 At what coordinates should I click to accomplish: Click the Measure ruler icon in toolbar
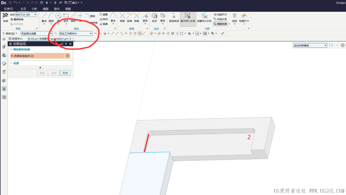223,34
